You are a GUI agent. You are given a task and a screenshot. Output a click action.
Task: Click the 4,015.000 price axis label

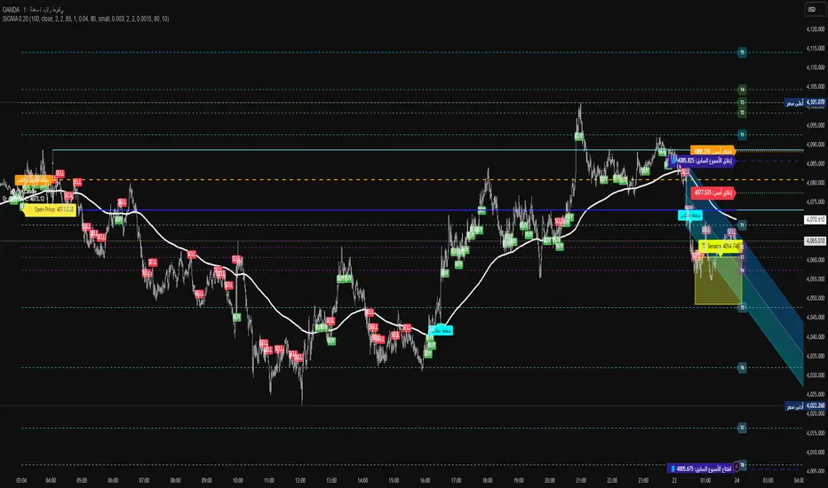tap(816, 433)
